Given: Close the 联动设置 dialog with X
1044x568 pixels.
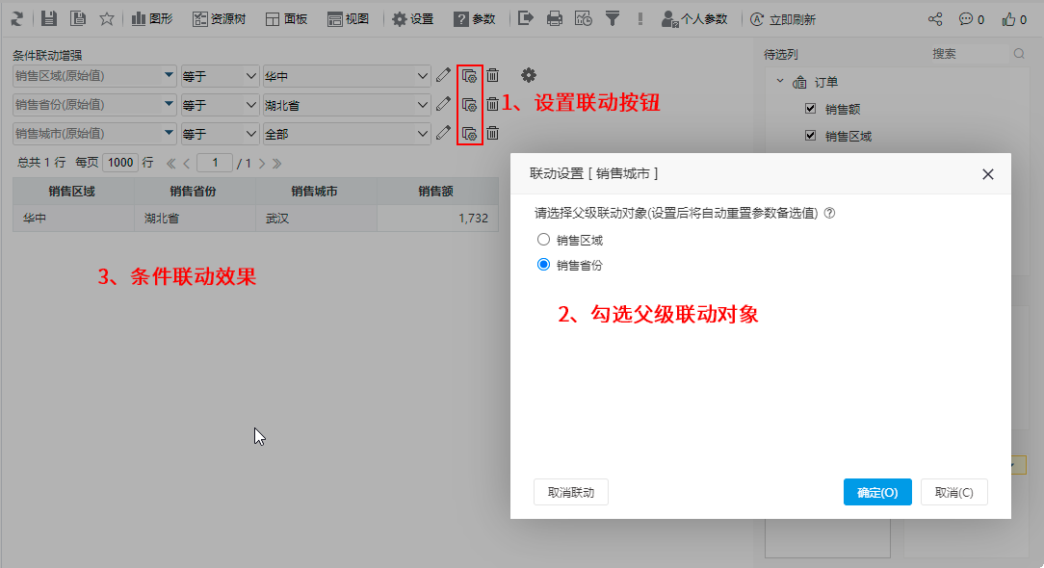Looking at the screenshot, I should point(987,174).
